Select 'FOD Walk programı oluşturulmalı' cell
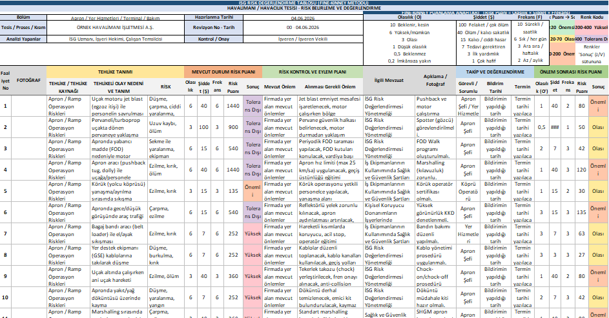This screenshot has height=318, width=609. [x=435, y=148]
